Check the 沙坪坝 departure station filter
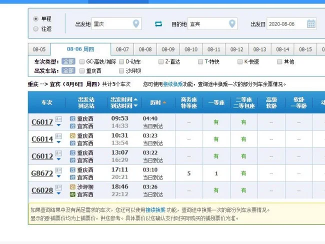The height and width of the screenshot is (244, 325). (121, 71)
